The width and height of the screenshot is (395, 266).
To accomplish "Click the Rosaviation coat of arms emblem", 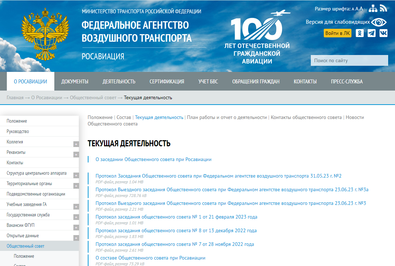I will point(45,35).
